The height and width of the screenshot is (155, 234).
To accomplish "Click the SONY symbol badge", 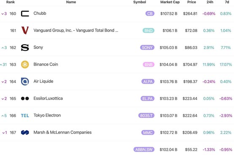I will pos(147,48).
